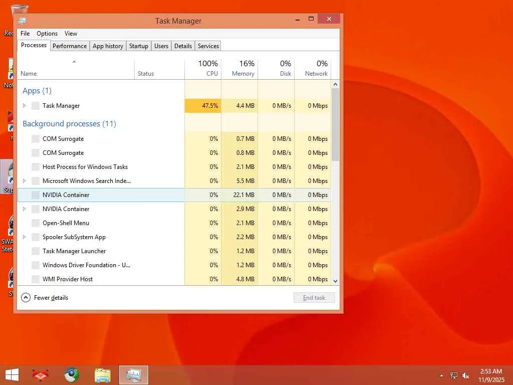
Task: Sort by the Disk column header
Action: point(276,69)
